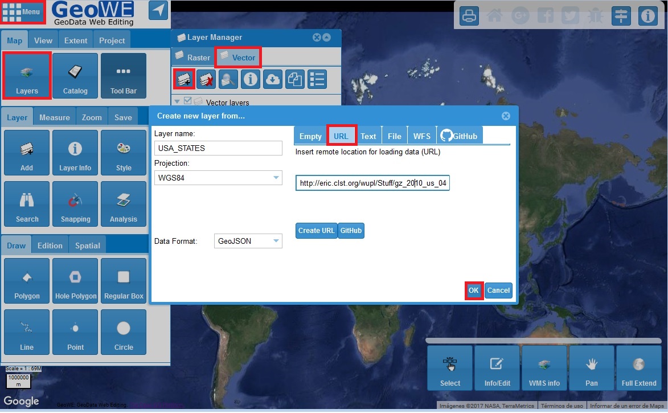
Task: Collapse the Vector layers tree
Action: click(177, 100)
